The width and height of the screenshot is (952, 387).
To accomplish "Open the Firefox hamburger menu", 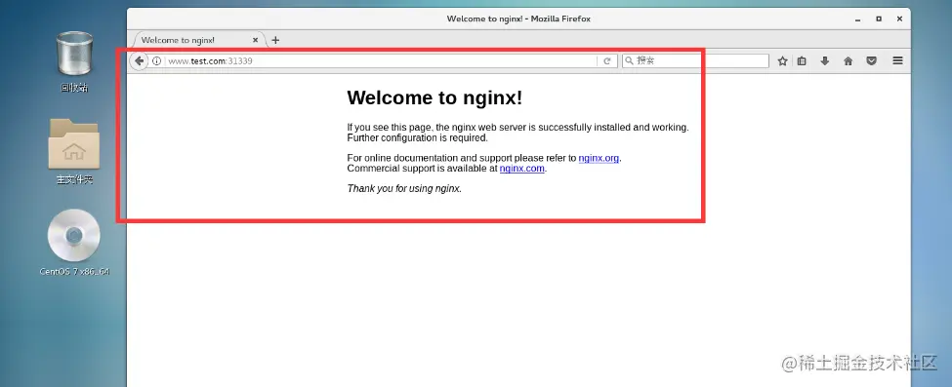I will pos(898,60).
